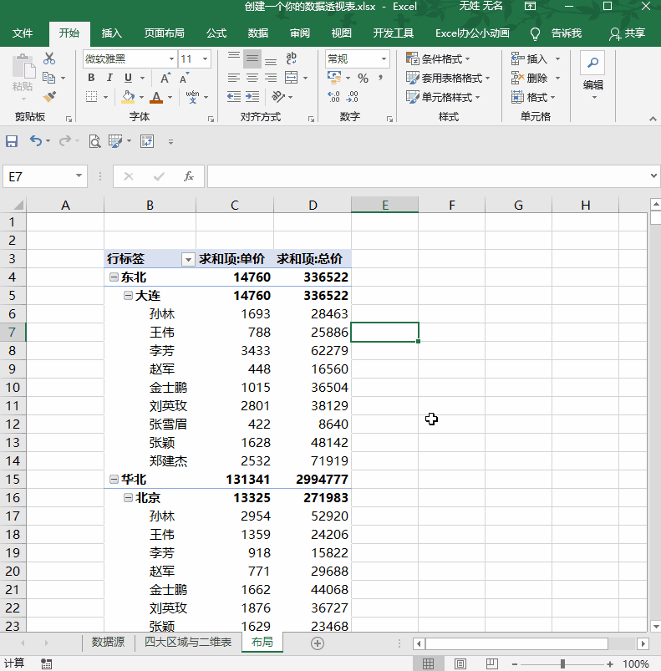Align text right
The height and width of the screenshot is (671, 661).
click(x=271, y=78)
